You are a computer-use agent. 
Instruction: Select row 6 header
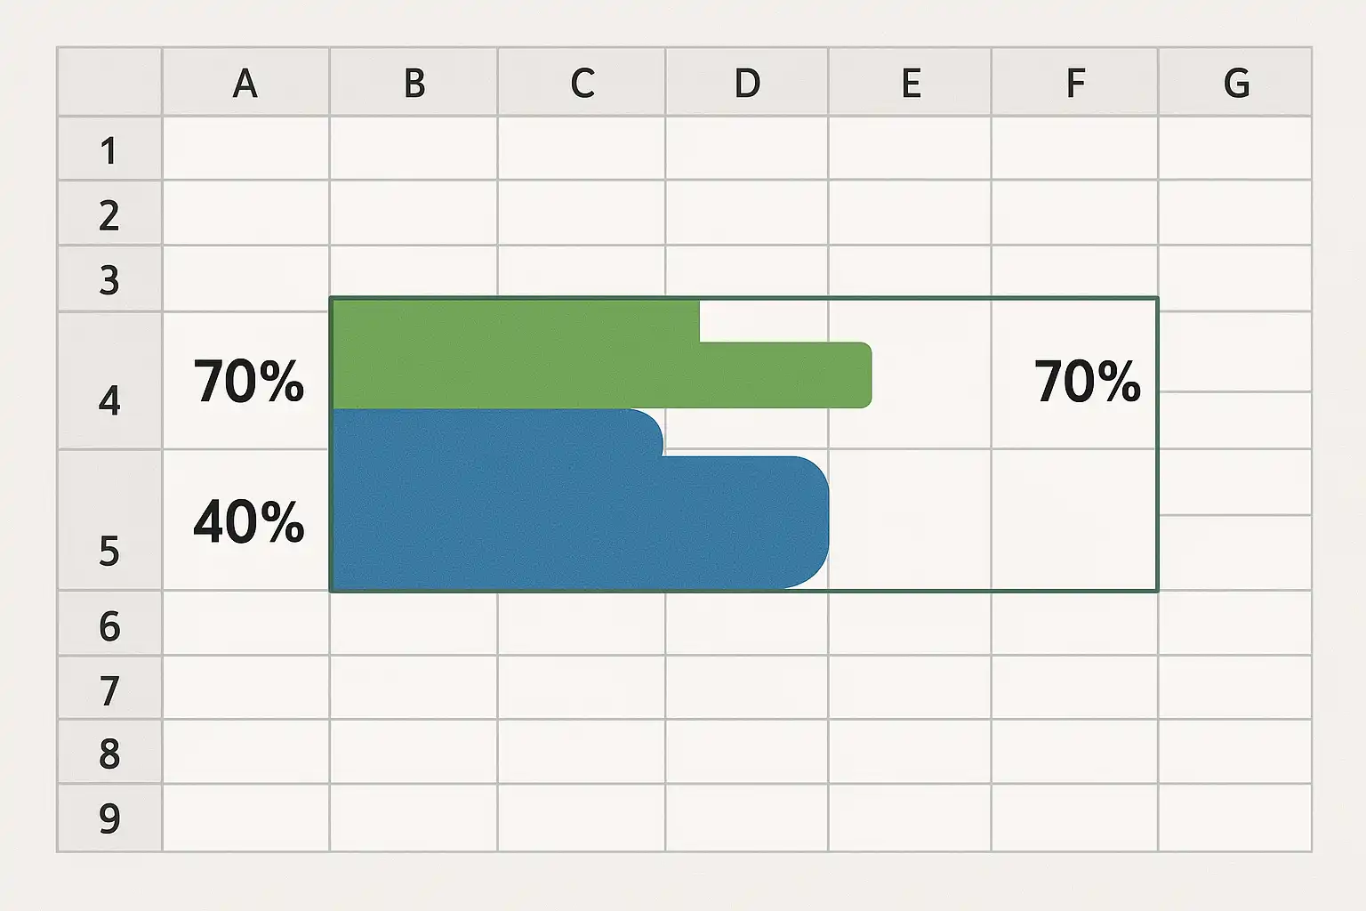tap(109, 625)
